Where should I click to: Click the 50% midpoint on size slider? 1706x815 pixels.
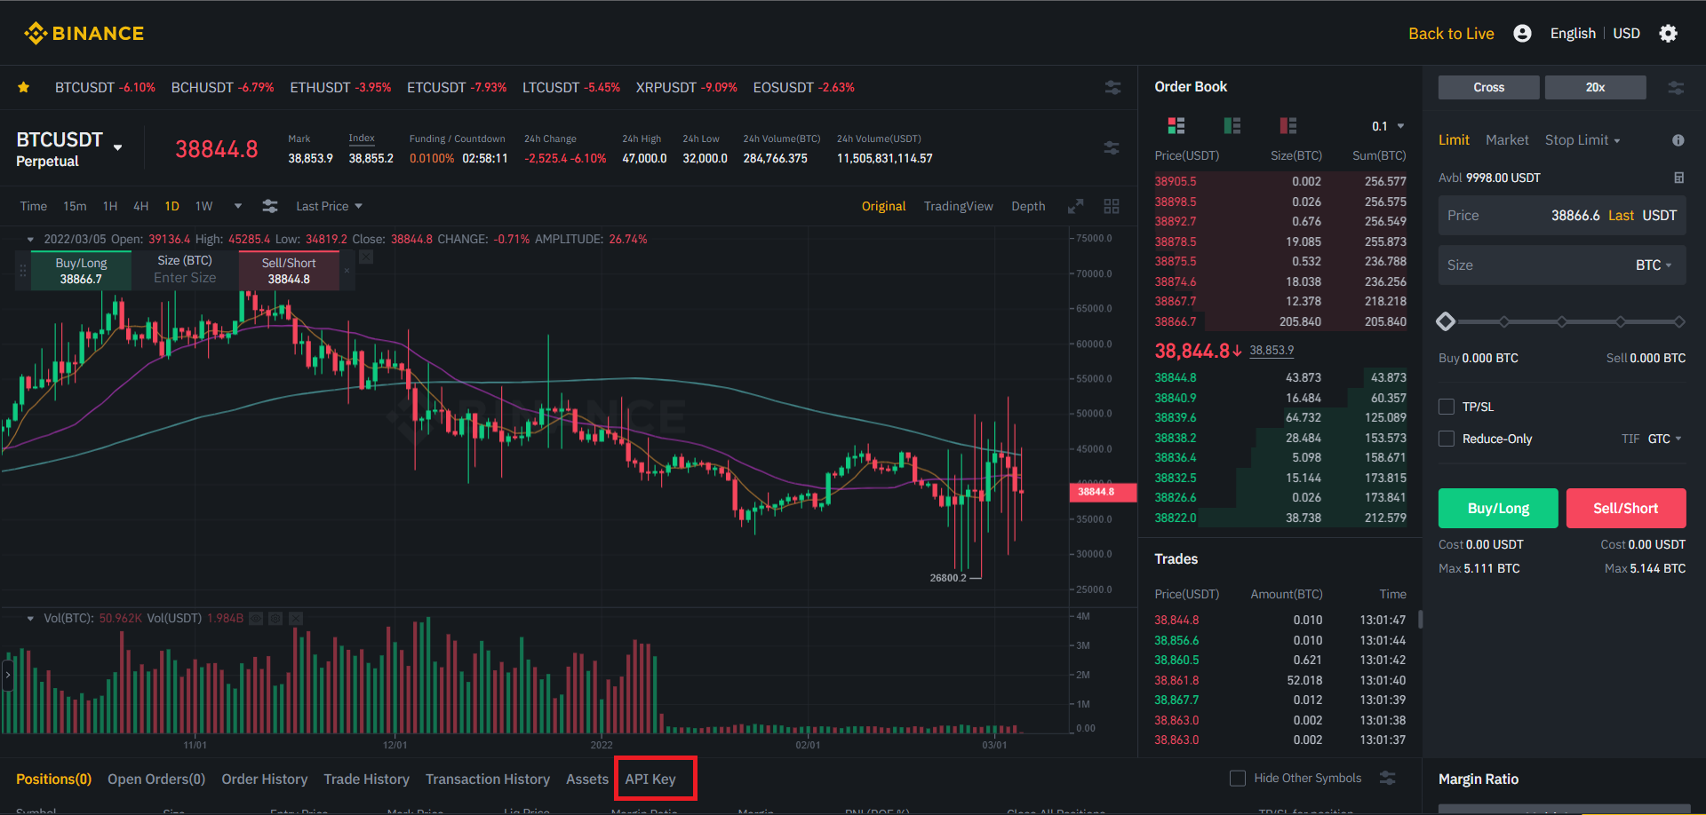click(x=1562, y=321)
